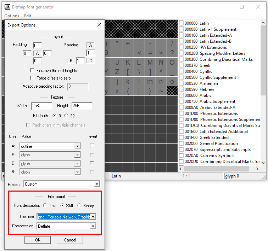Select the asterisk glyph cell
Viewport: 268px width, 251px height.
pos(117,43)
